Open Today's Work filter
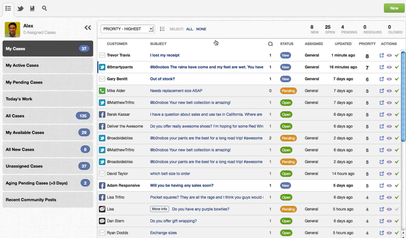406x238 pixels. 48,99
